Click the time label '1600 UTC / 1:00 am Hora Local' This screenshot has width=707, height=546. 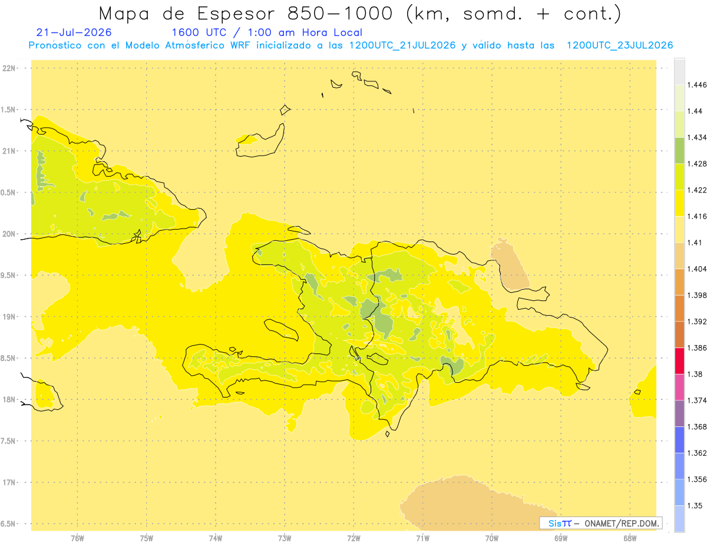(x=266, y=32)
